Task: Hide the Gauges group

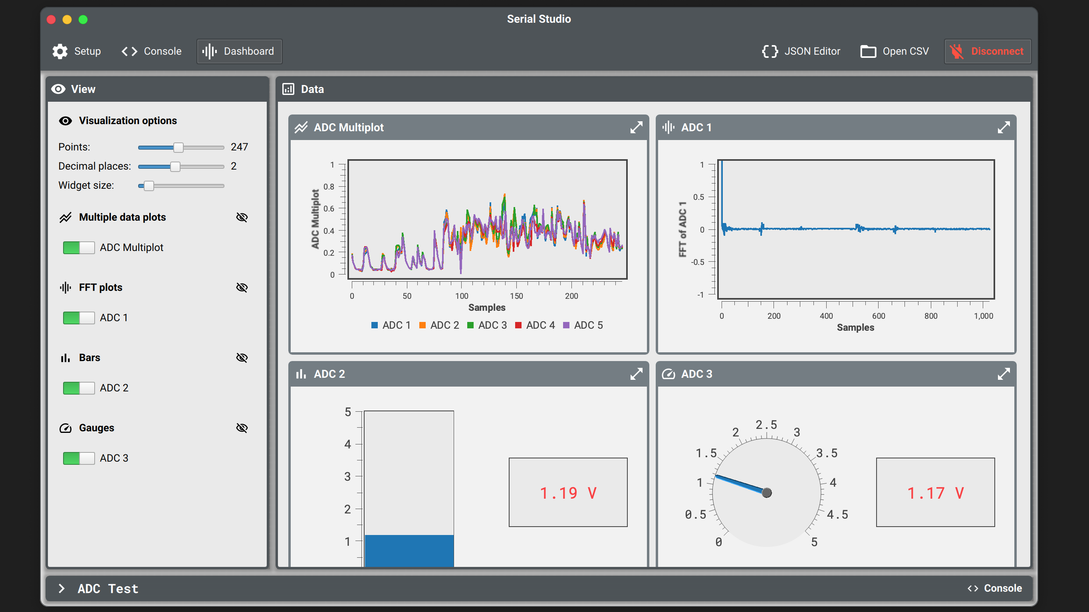Action: point(242,428)
